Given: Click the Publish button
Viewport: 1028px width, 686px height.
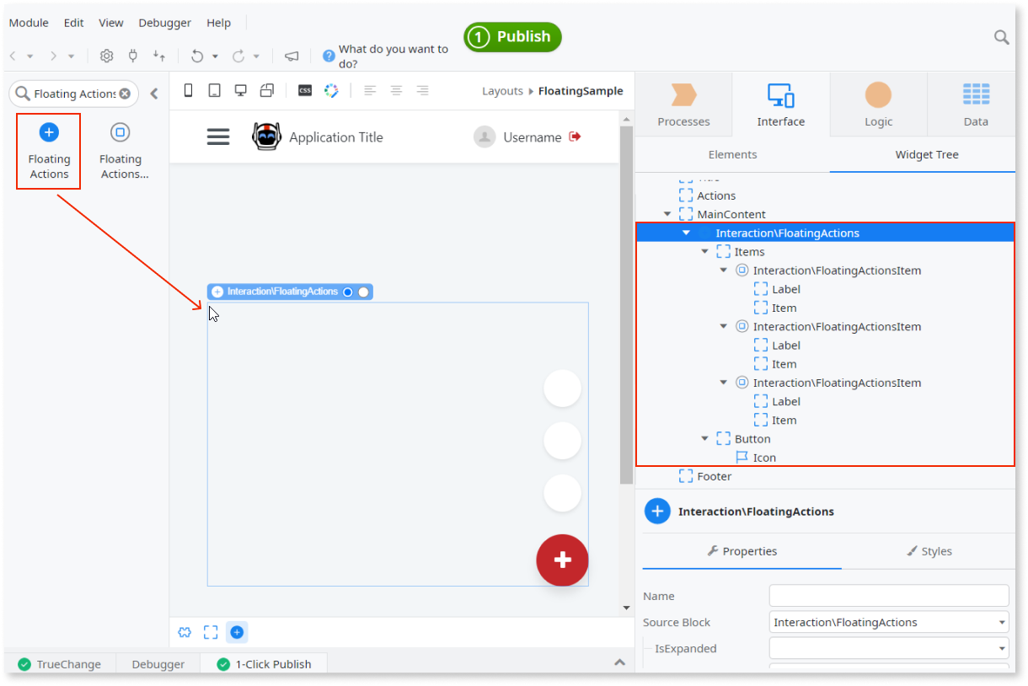Looking at the screenshot, I should (512, 37).
